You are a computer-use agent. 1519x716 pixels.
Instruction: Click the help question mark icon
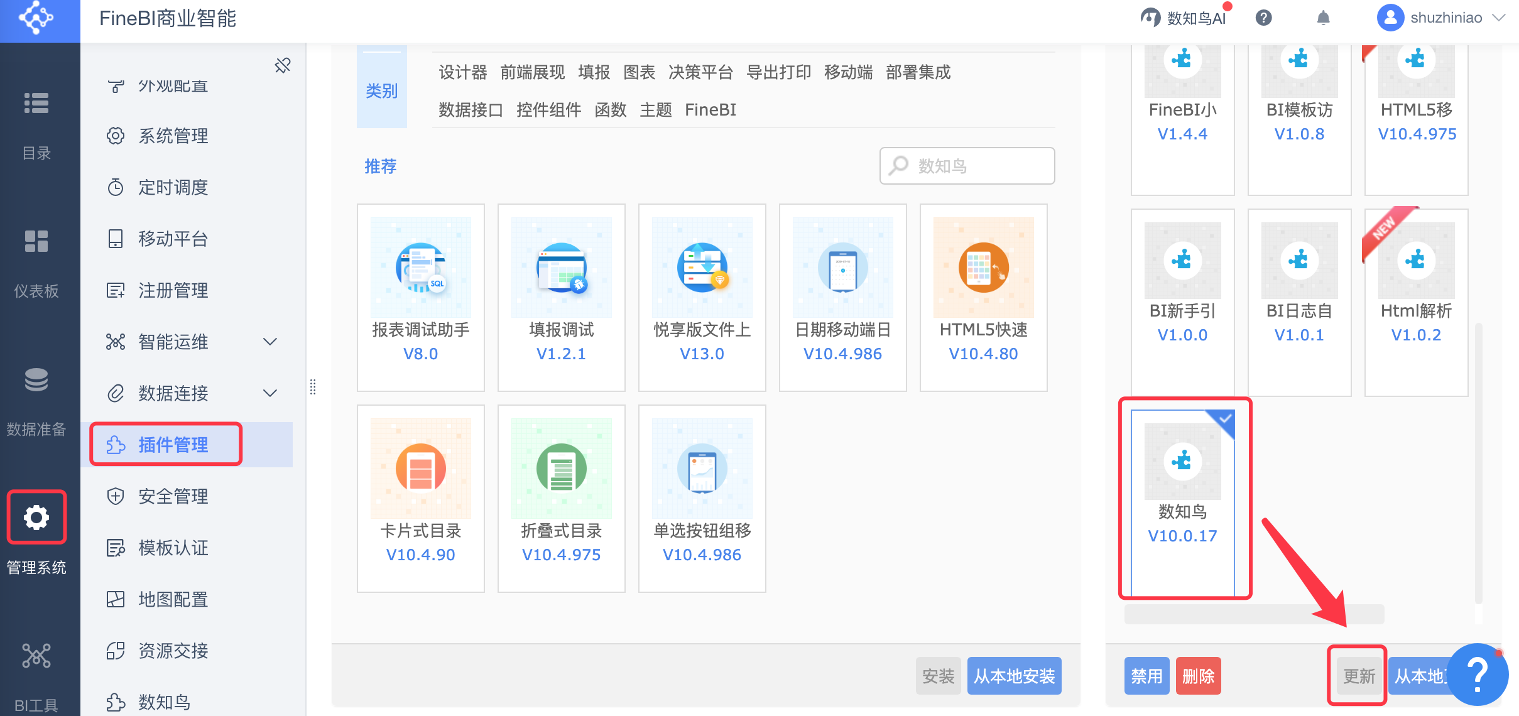1263,18
